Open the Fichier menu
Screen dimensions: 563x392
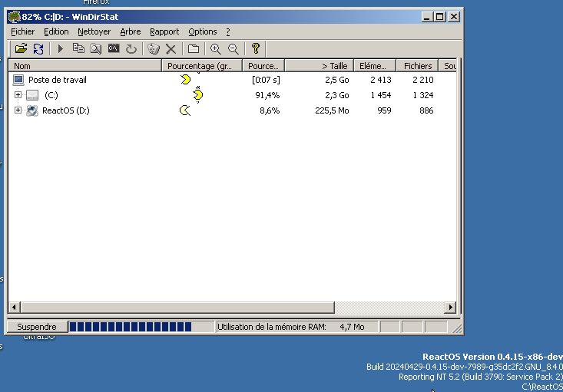(22, 31)
